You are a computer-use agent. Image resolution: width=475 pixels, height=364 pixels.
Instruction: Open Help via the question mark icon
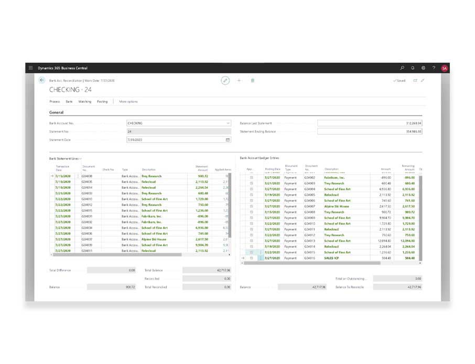click(x=434, y=68)
